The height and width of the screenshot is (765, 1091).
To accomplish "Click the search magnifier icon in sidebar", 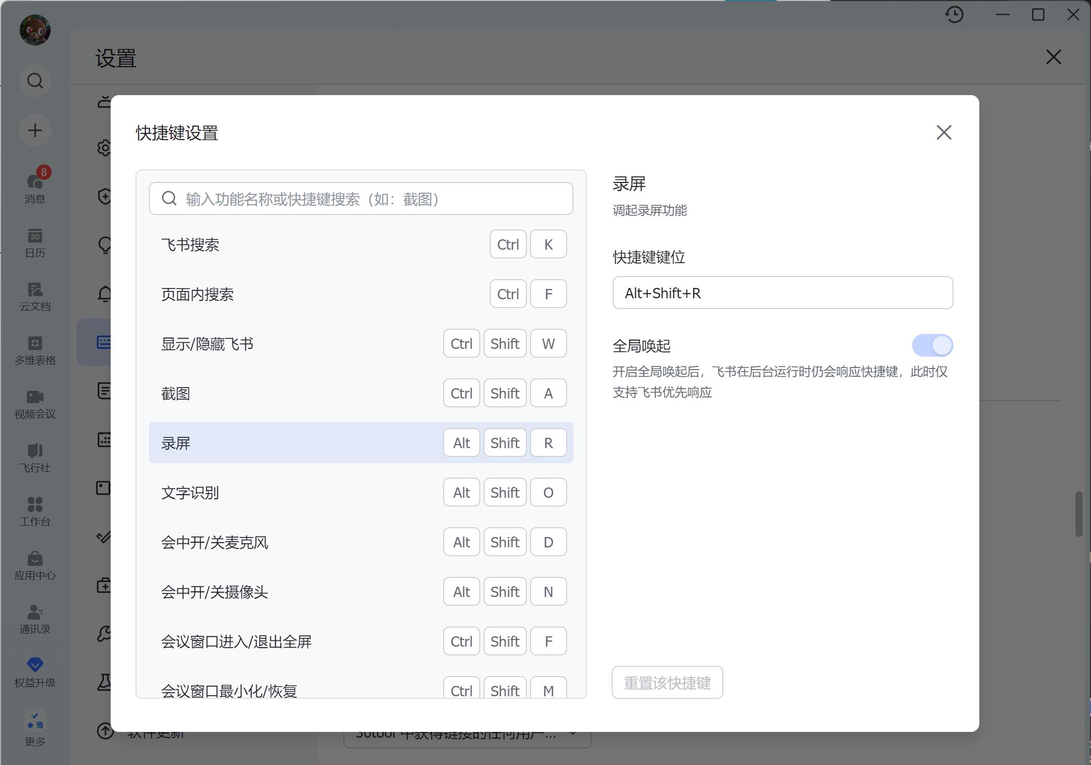I will tap(35, 81).
